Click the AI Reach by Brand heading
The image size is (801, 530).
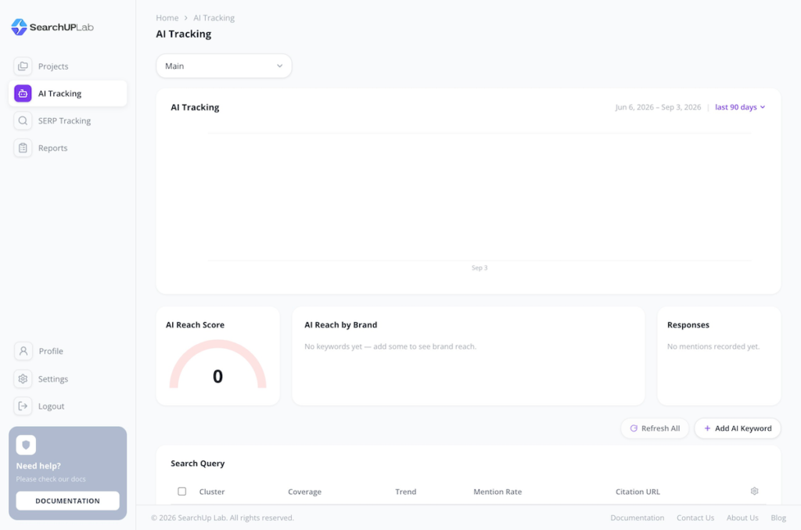pyautogui.click(x=341, y=324)
